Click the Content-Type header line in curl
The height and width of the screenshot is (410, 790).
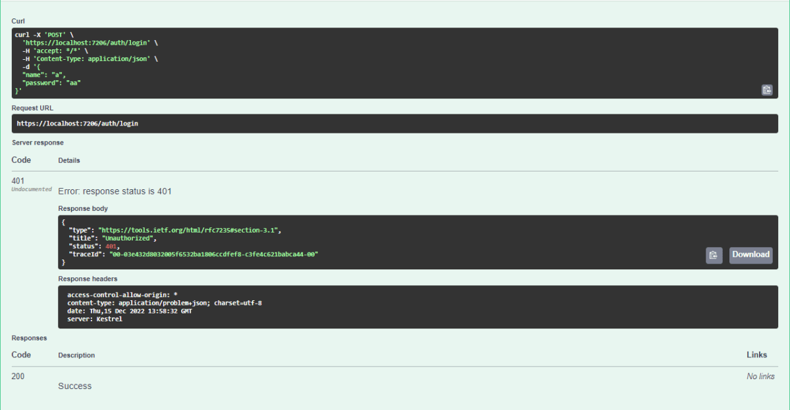[90, 58]
